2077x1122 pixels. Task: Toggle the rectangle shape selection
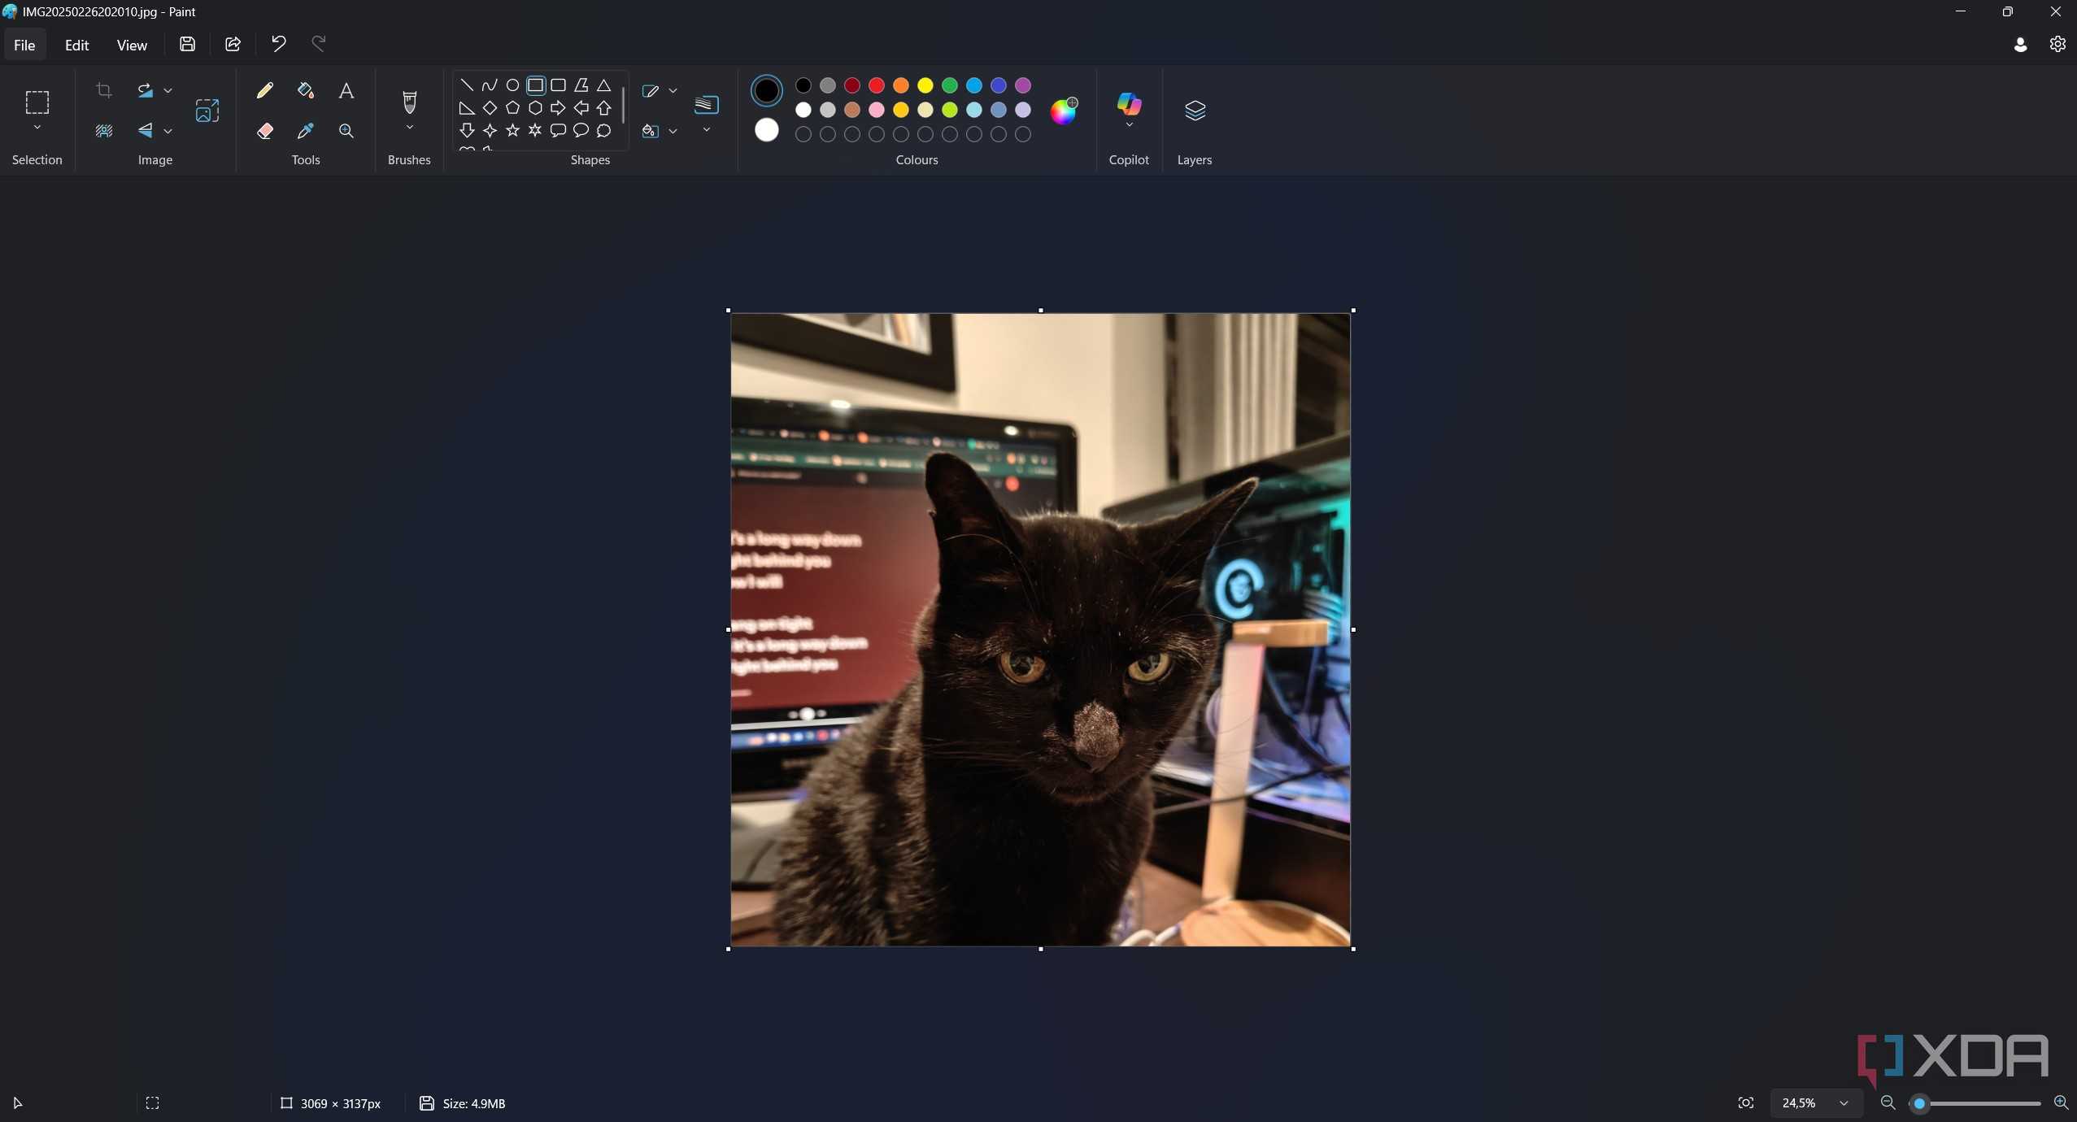click(535, 85)
